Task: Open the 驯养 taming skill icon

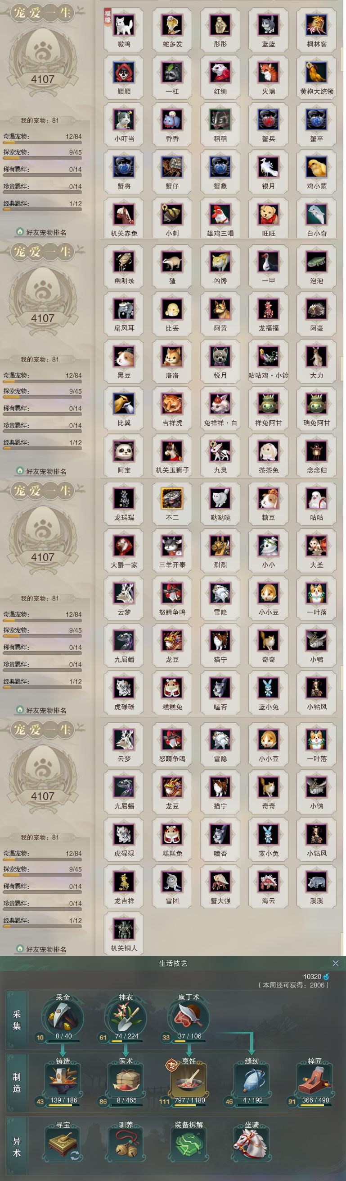Action: click(126, 1144)
